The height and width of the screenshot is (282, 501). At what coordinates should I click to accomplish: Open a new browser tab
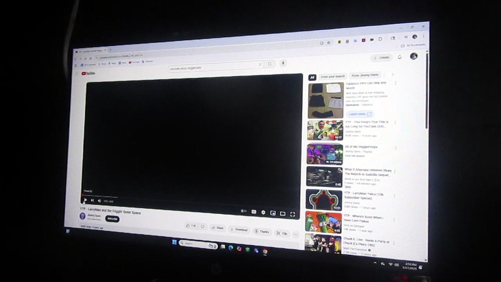coord(110,50)
